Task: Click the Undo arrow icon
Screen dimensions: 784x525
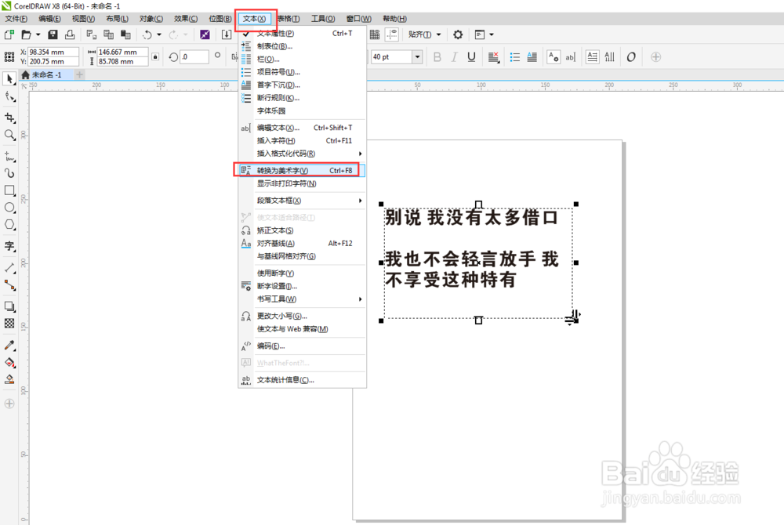Action: tap(147, 34)
